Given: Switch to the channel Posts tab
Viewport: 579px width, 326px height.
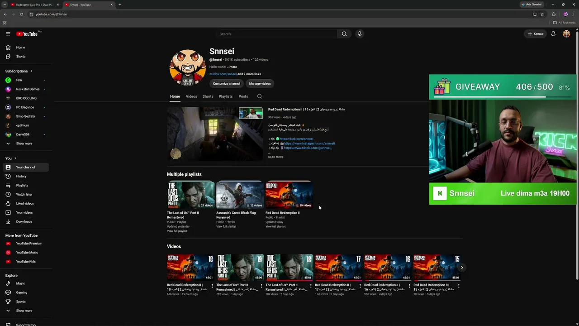Looking at the screenshot, I should (243, 96).
